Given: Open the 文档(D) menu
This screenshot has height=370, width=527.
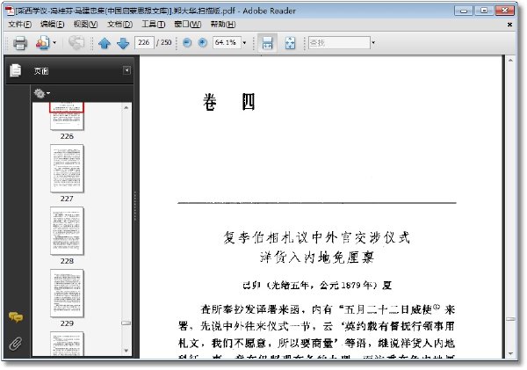Looking at the screenshot, I should [x=120, y=25].
